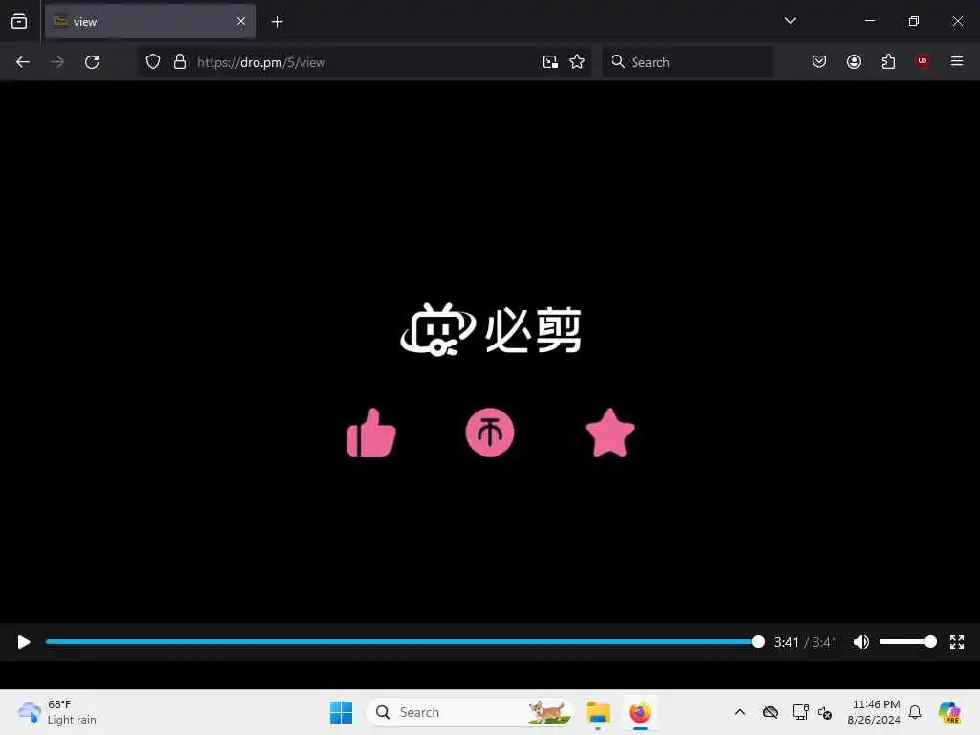Screen dimensions: 980x735
Task: Click the dro.pm address bar
Action: 365,62
